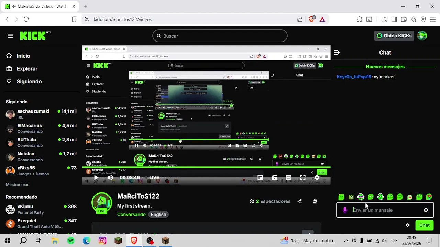Enter fullscreen in the video player
This screenshot has width=440, height=247.
tap(302, 178)
